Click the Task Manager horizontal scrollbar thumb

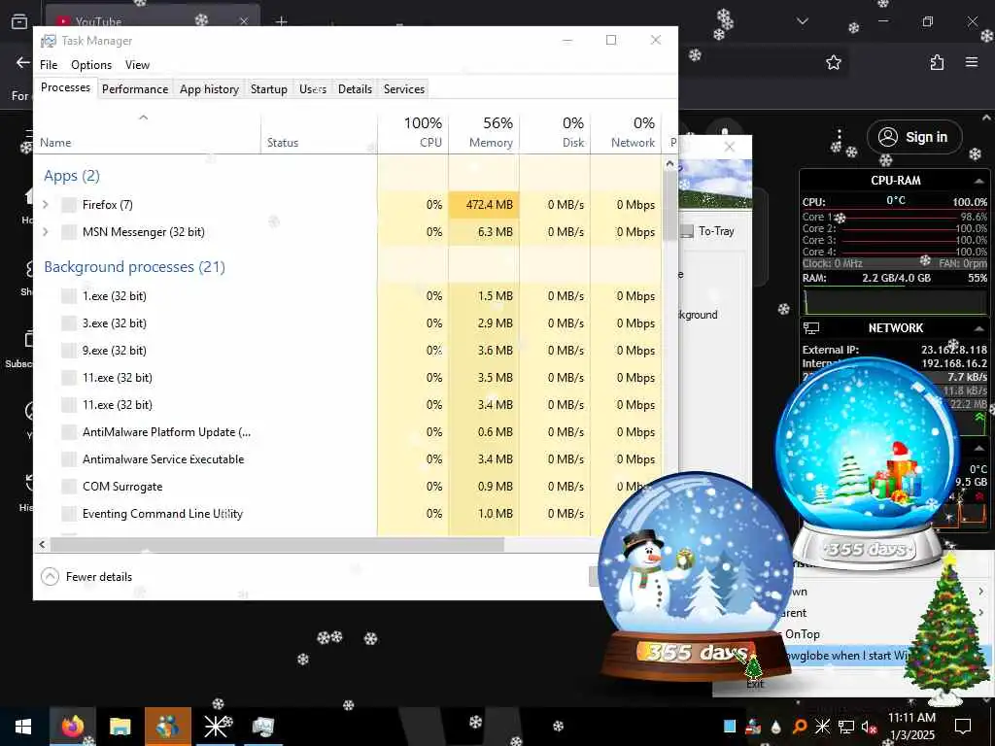click(x=277, y=544)
